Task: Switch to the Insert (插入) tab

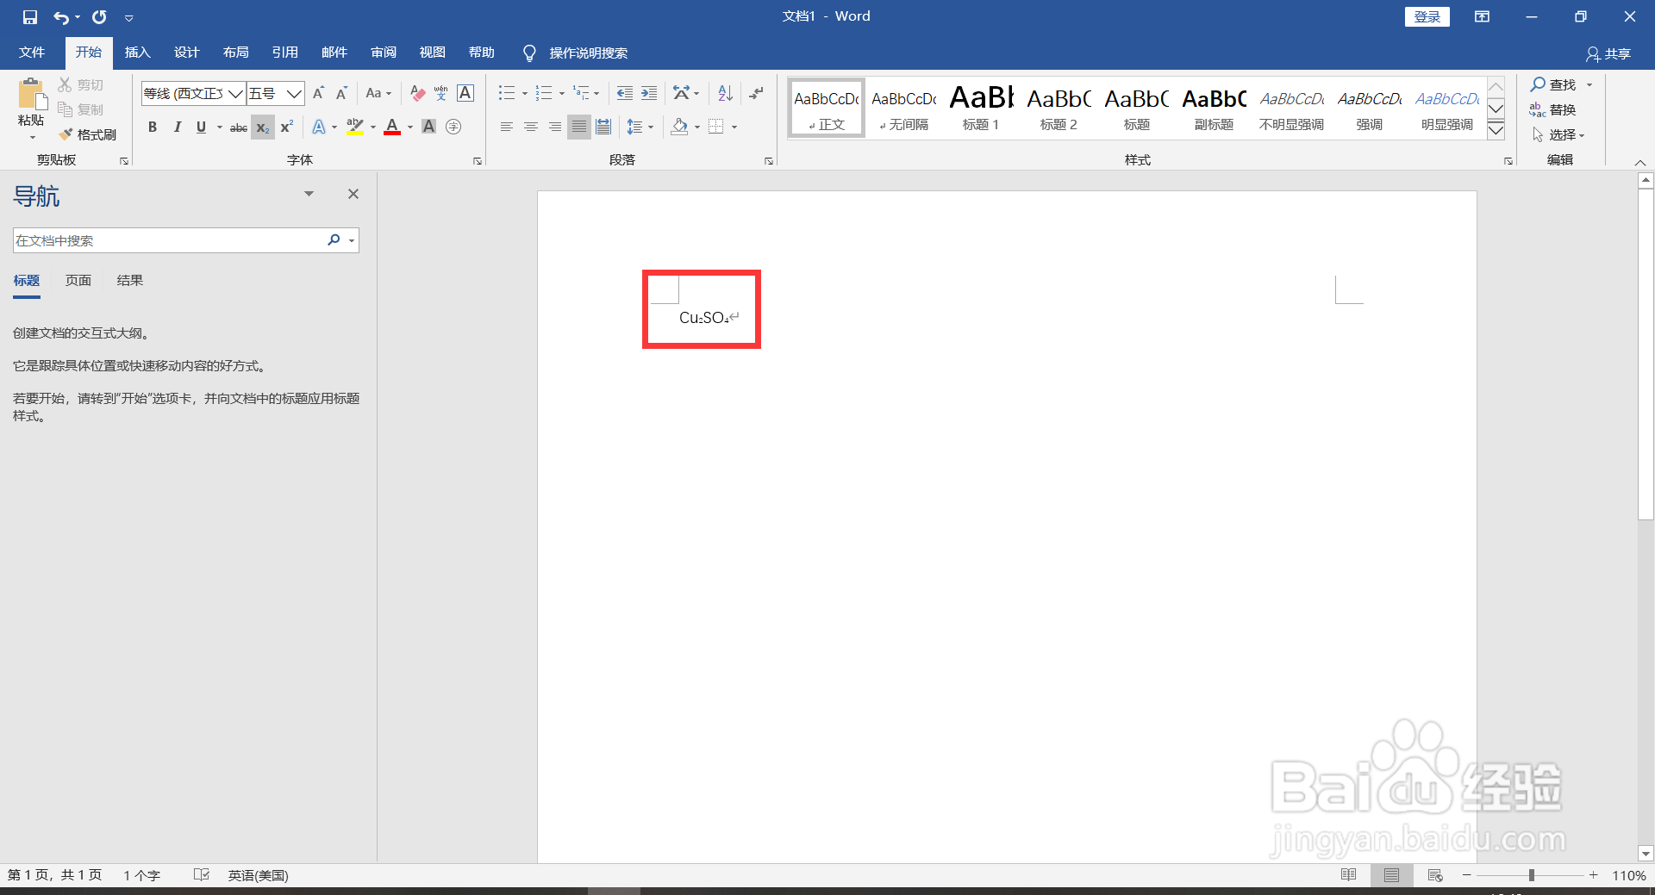Action: tap(137, 53)
